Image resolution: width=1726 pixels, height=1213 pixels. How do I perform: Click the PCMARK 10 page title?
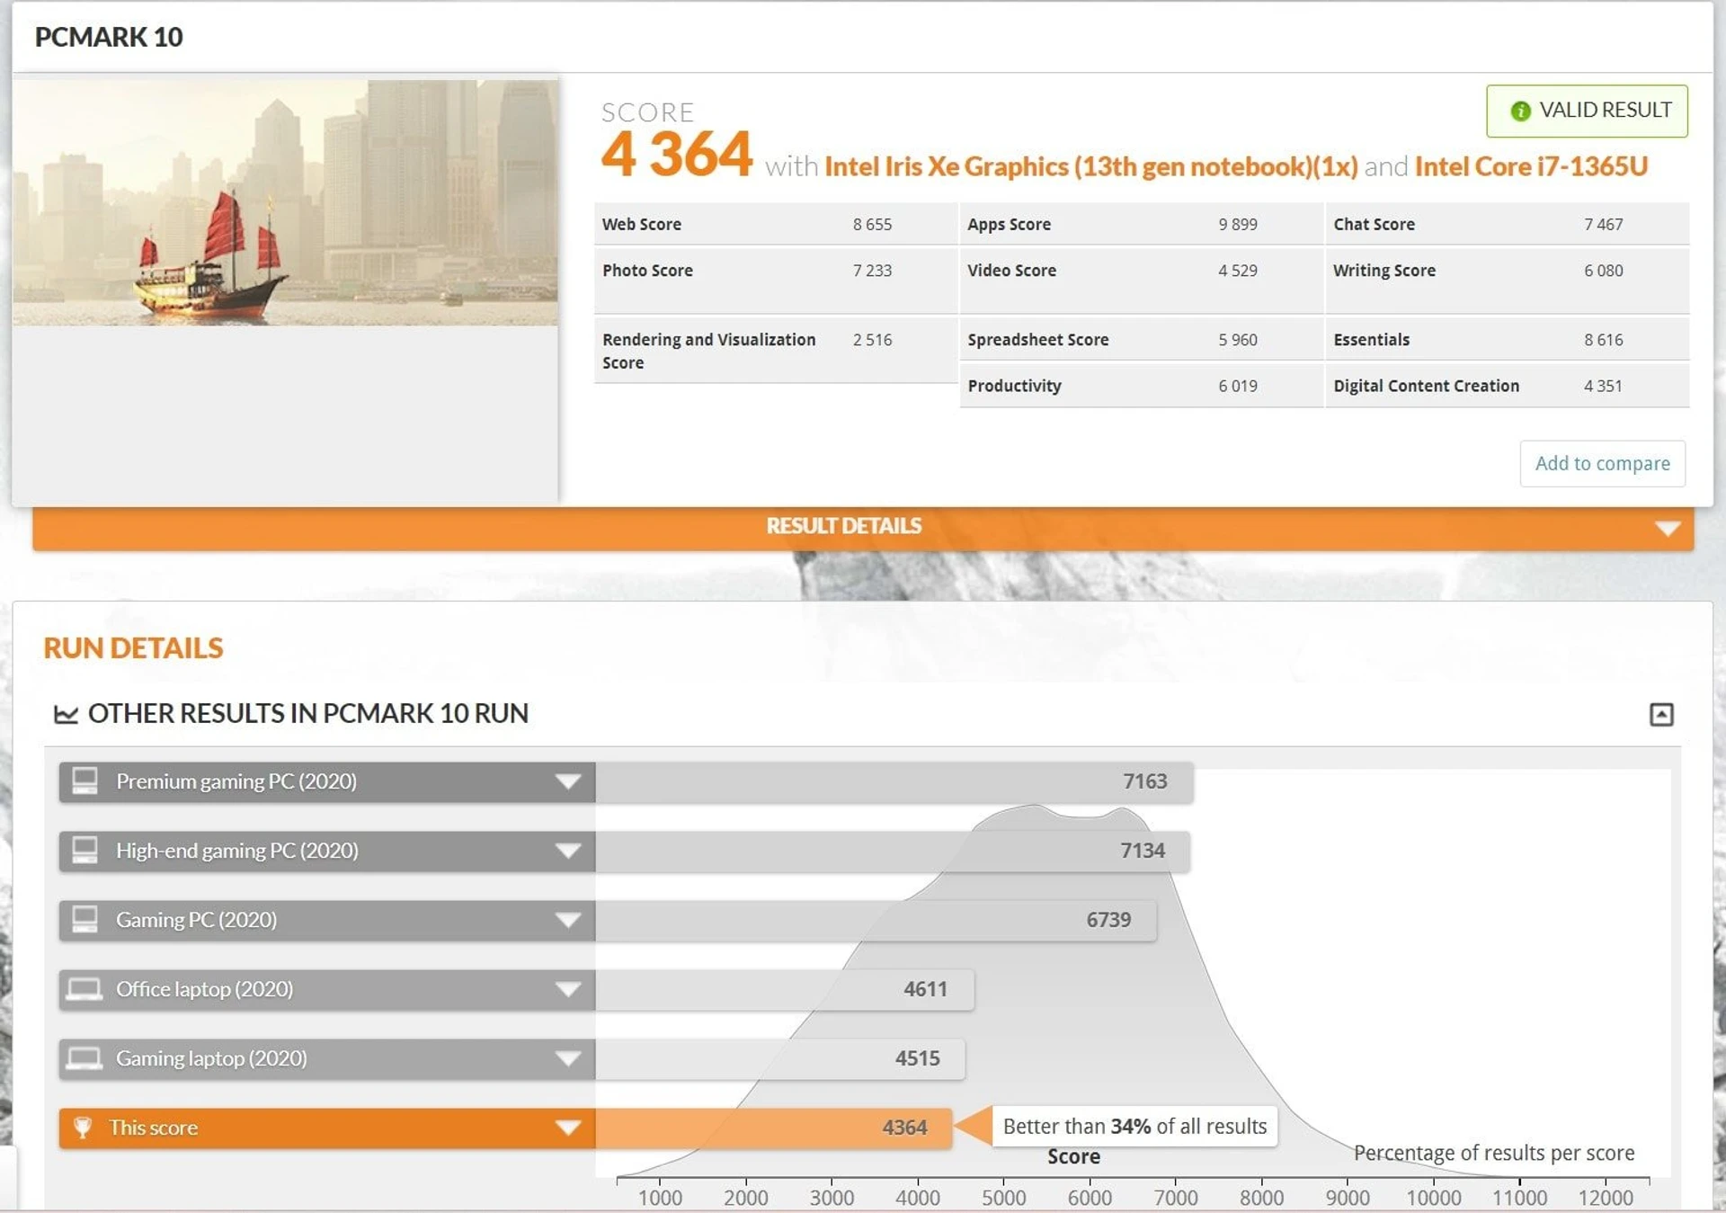(x=109, y=37)
